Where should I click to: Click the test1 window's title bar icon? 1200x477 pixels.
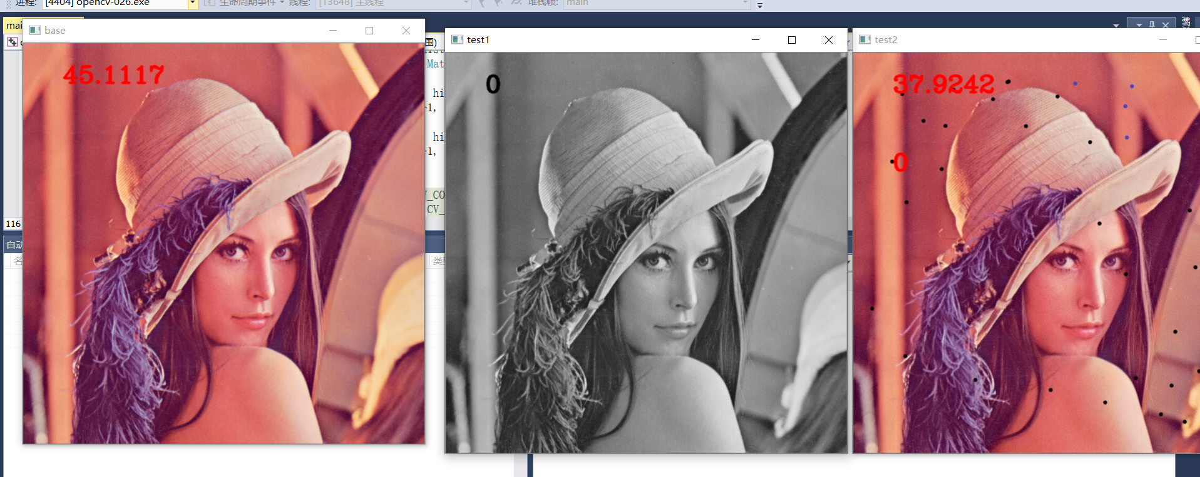(x=457, y=39)
